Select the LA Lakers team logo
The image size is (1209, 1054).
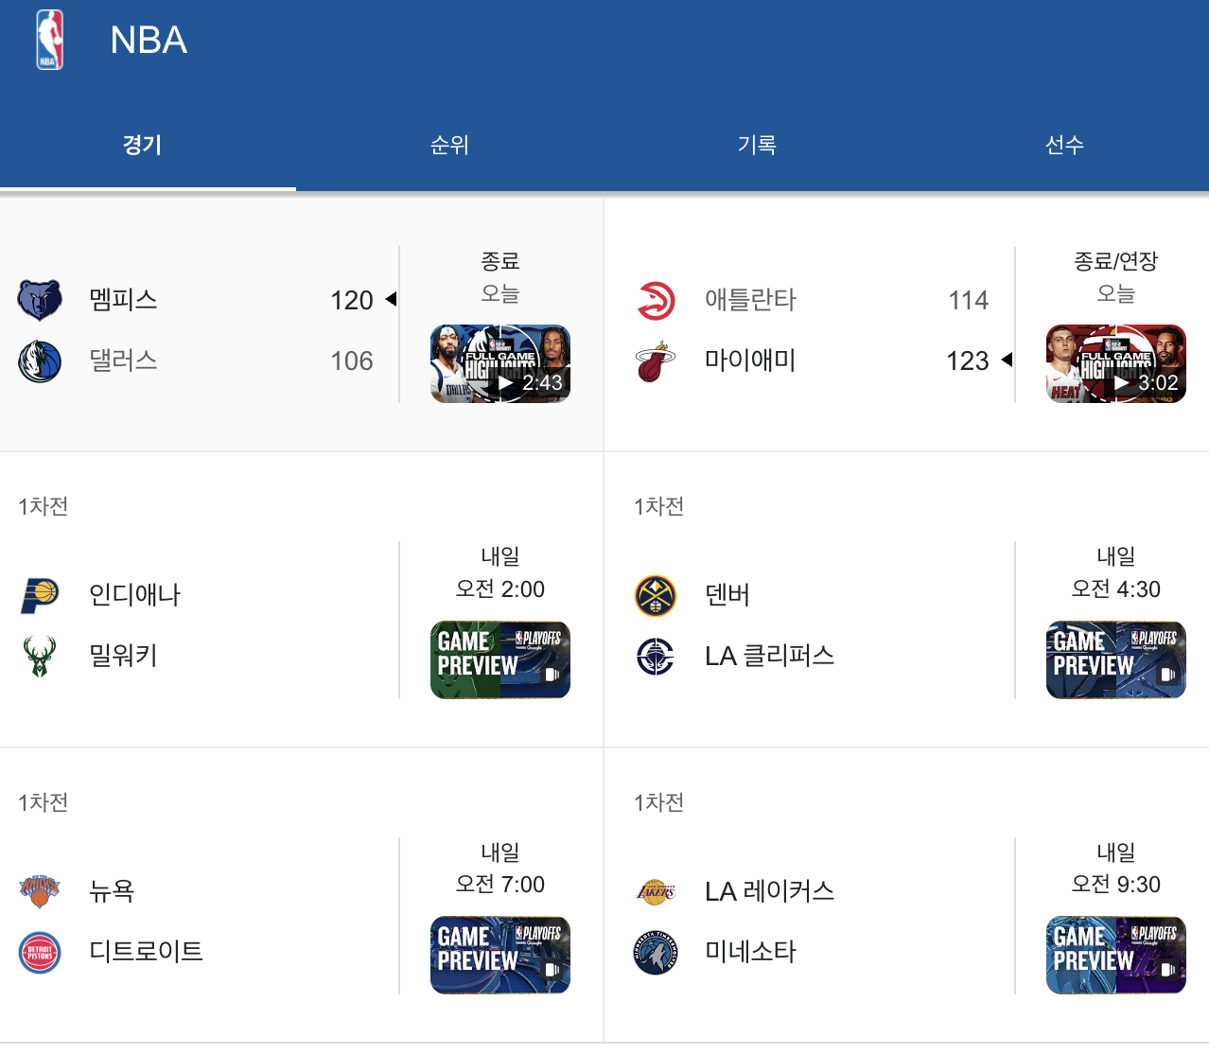655,890
